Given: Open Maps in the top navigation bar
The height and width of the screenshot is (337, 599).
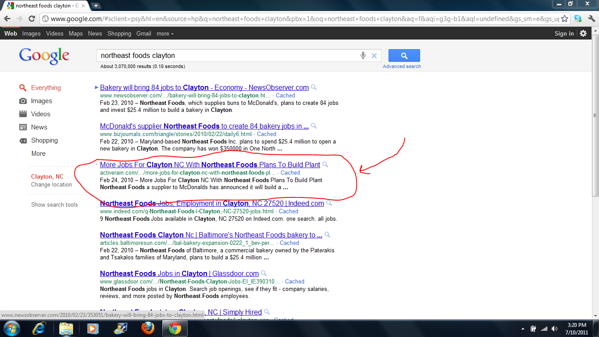Looking at the screenshot, I should point(76,33).
